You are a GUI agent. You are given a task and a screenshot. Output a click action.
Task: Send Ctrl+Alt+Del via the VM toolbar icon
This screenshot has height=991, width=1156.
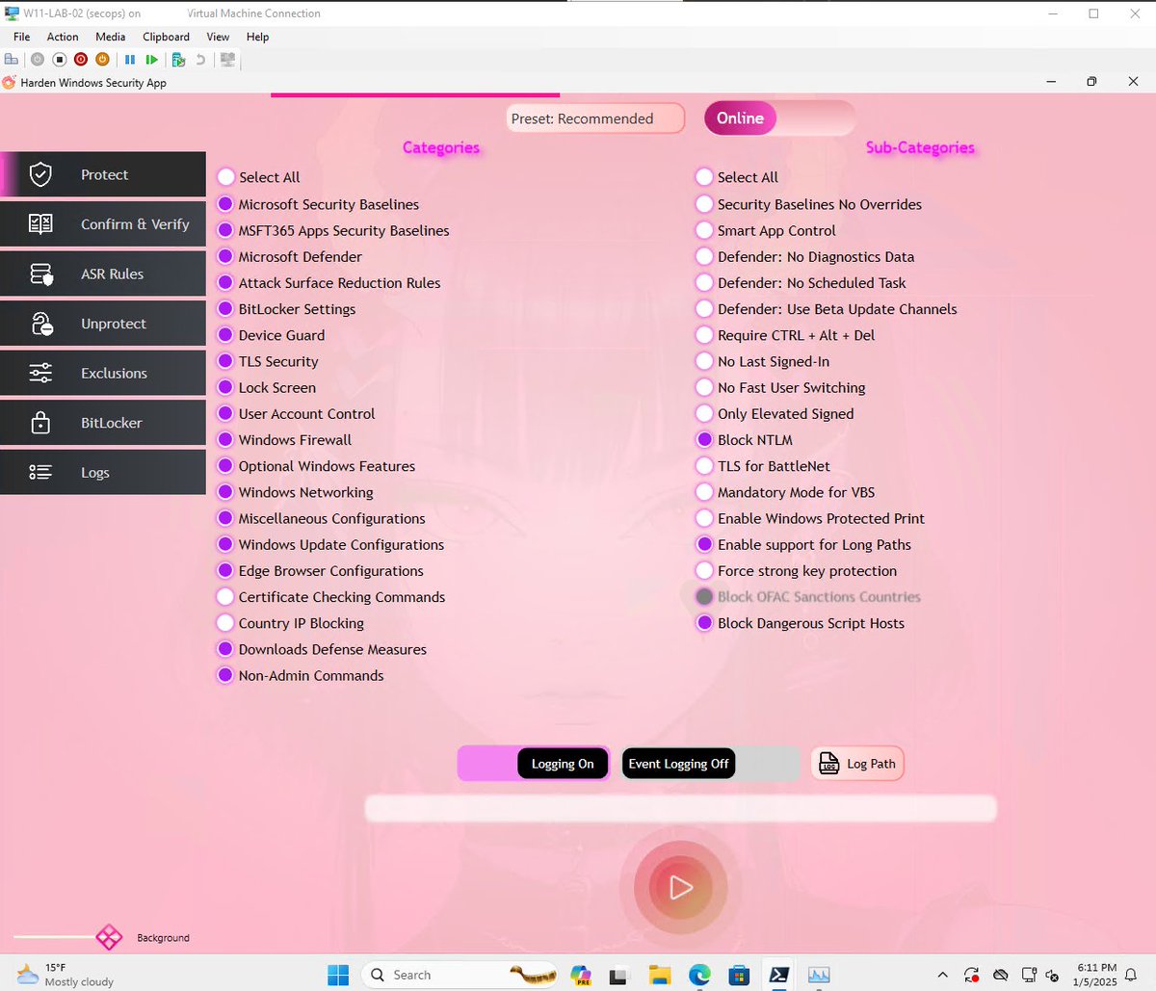click(x=12, y=60)
